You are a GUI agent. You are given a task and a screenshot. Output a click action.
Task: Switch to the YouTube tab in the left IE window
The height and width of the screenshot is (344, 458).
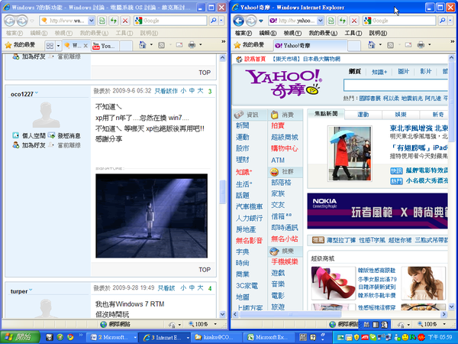pos(105,46)
